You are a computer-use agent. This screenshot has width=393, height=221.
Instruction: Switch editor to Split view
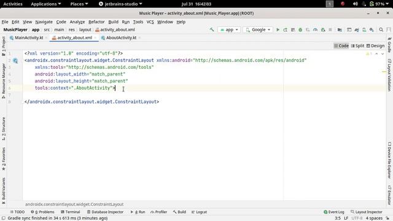click(357, 46)
